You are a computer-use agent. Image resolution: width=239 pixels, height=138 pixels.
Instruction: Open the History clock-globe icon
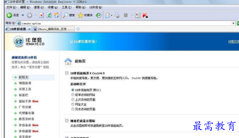pos(99,15)
